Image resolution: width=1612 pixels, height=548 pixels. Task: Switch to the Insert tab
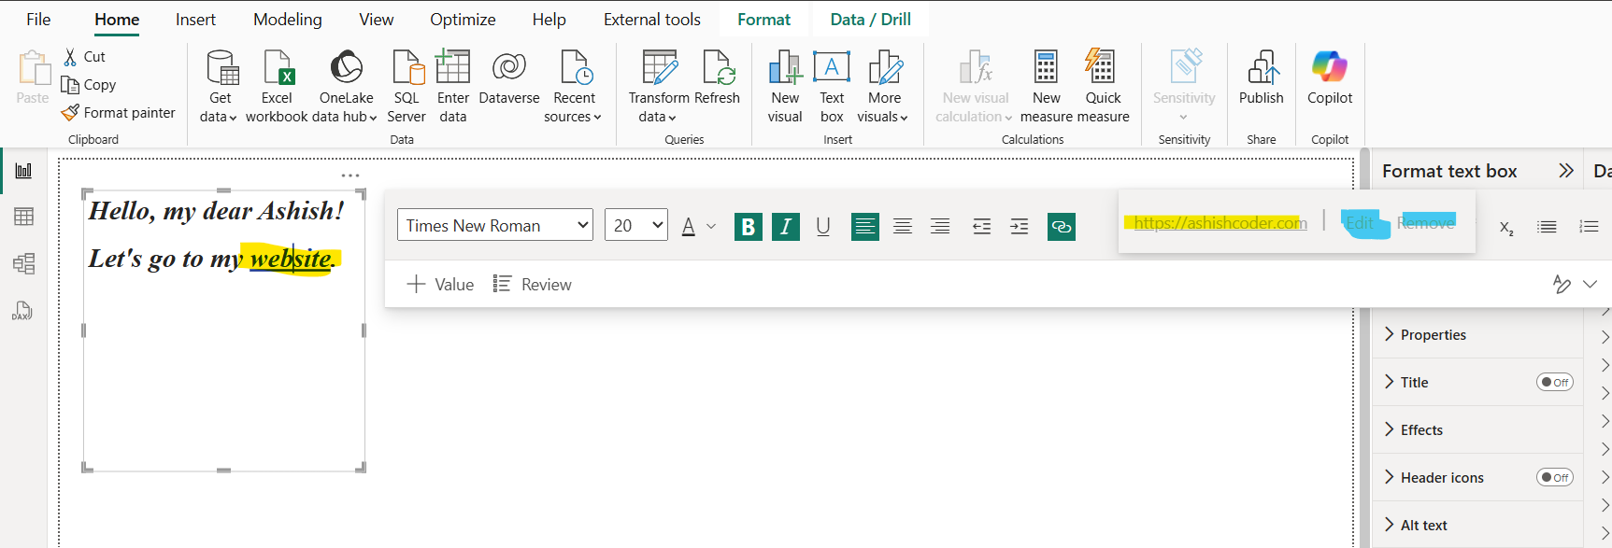coord(195,20)
